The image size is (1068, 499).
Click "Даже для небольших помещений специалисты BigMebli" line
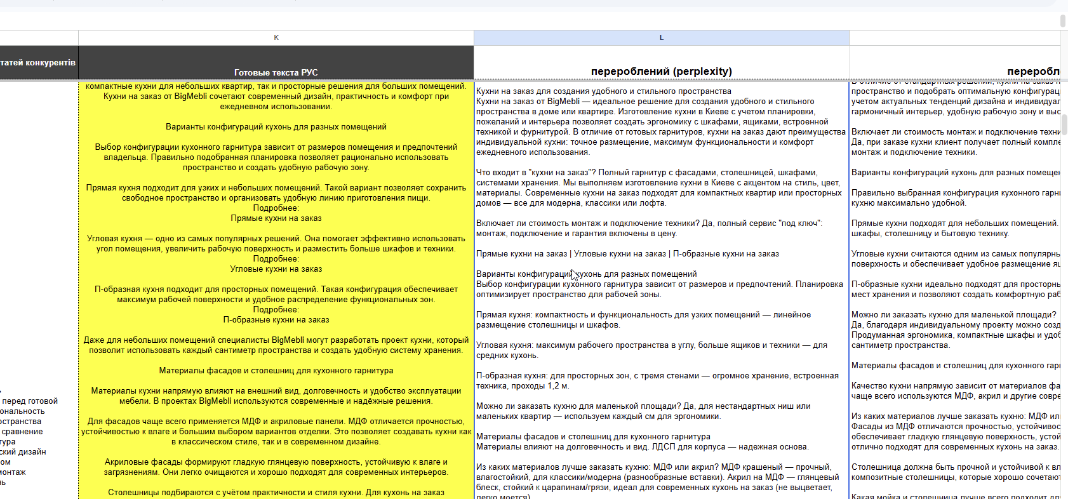point(276,340)
